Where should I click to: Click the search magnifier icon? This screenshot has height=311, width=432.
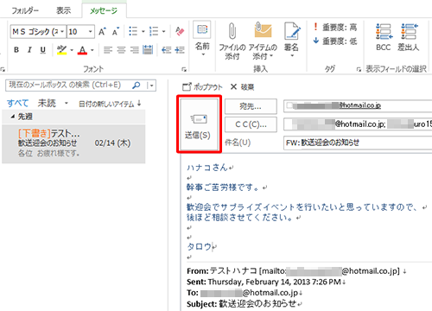137,86
